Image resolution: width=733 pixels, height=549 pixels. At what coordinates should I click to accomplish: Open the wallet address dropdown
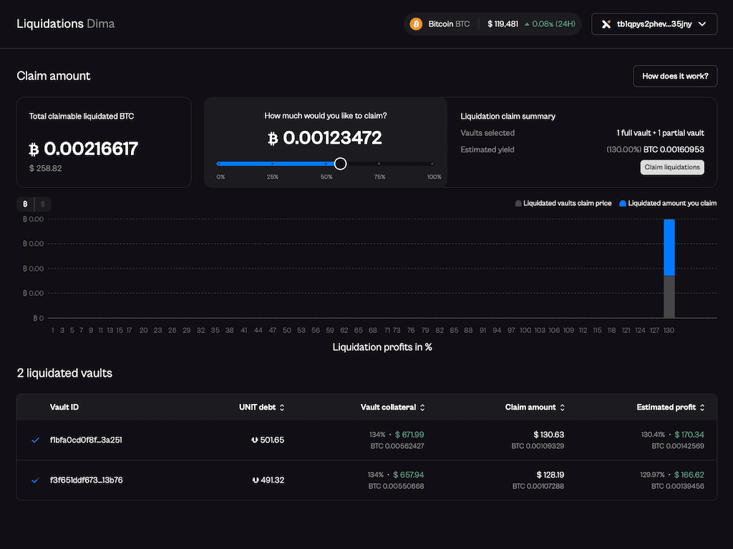tap(702, 24)
